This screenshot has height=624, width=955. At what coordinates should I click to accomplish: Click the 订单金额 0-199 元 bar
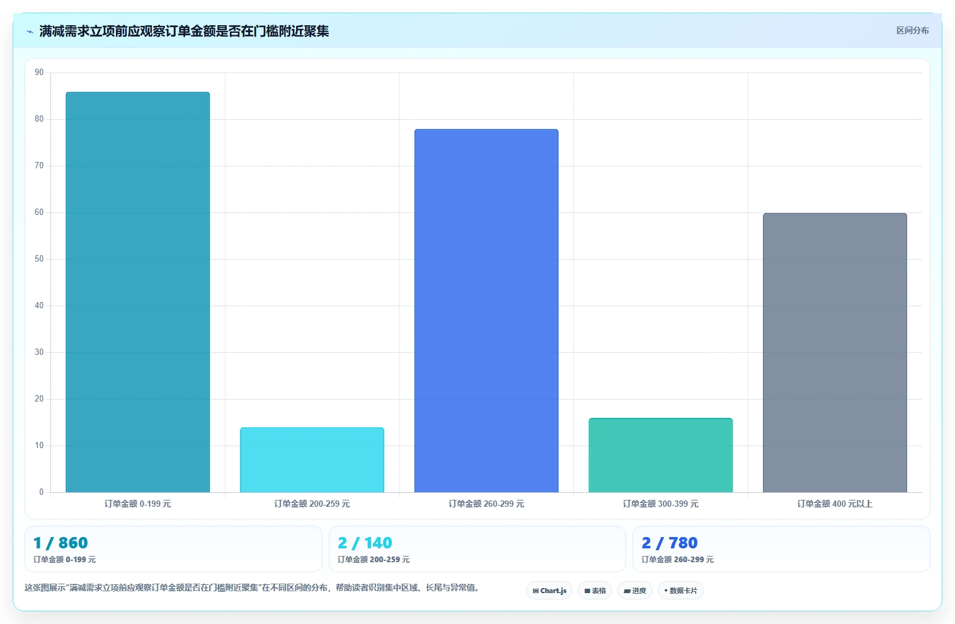click(x=138, y=292)
